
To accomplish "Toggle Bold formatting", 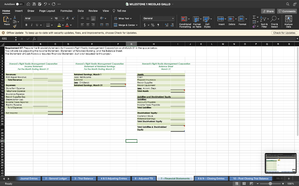I will point(26,25).
